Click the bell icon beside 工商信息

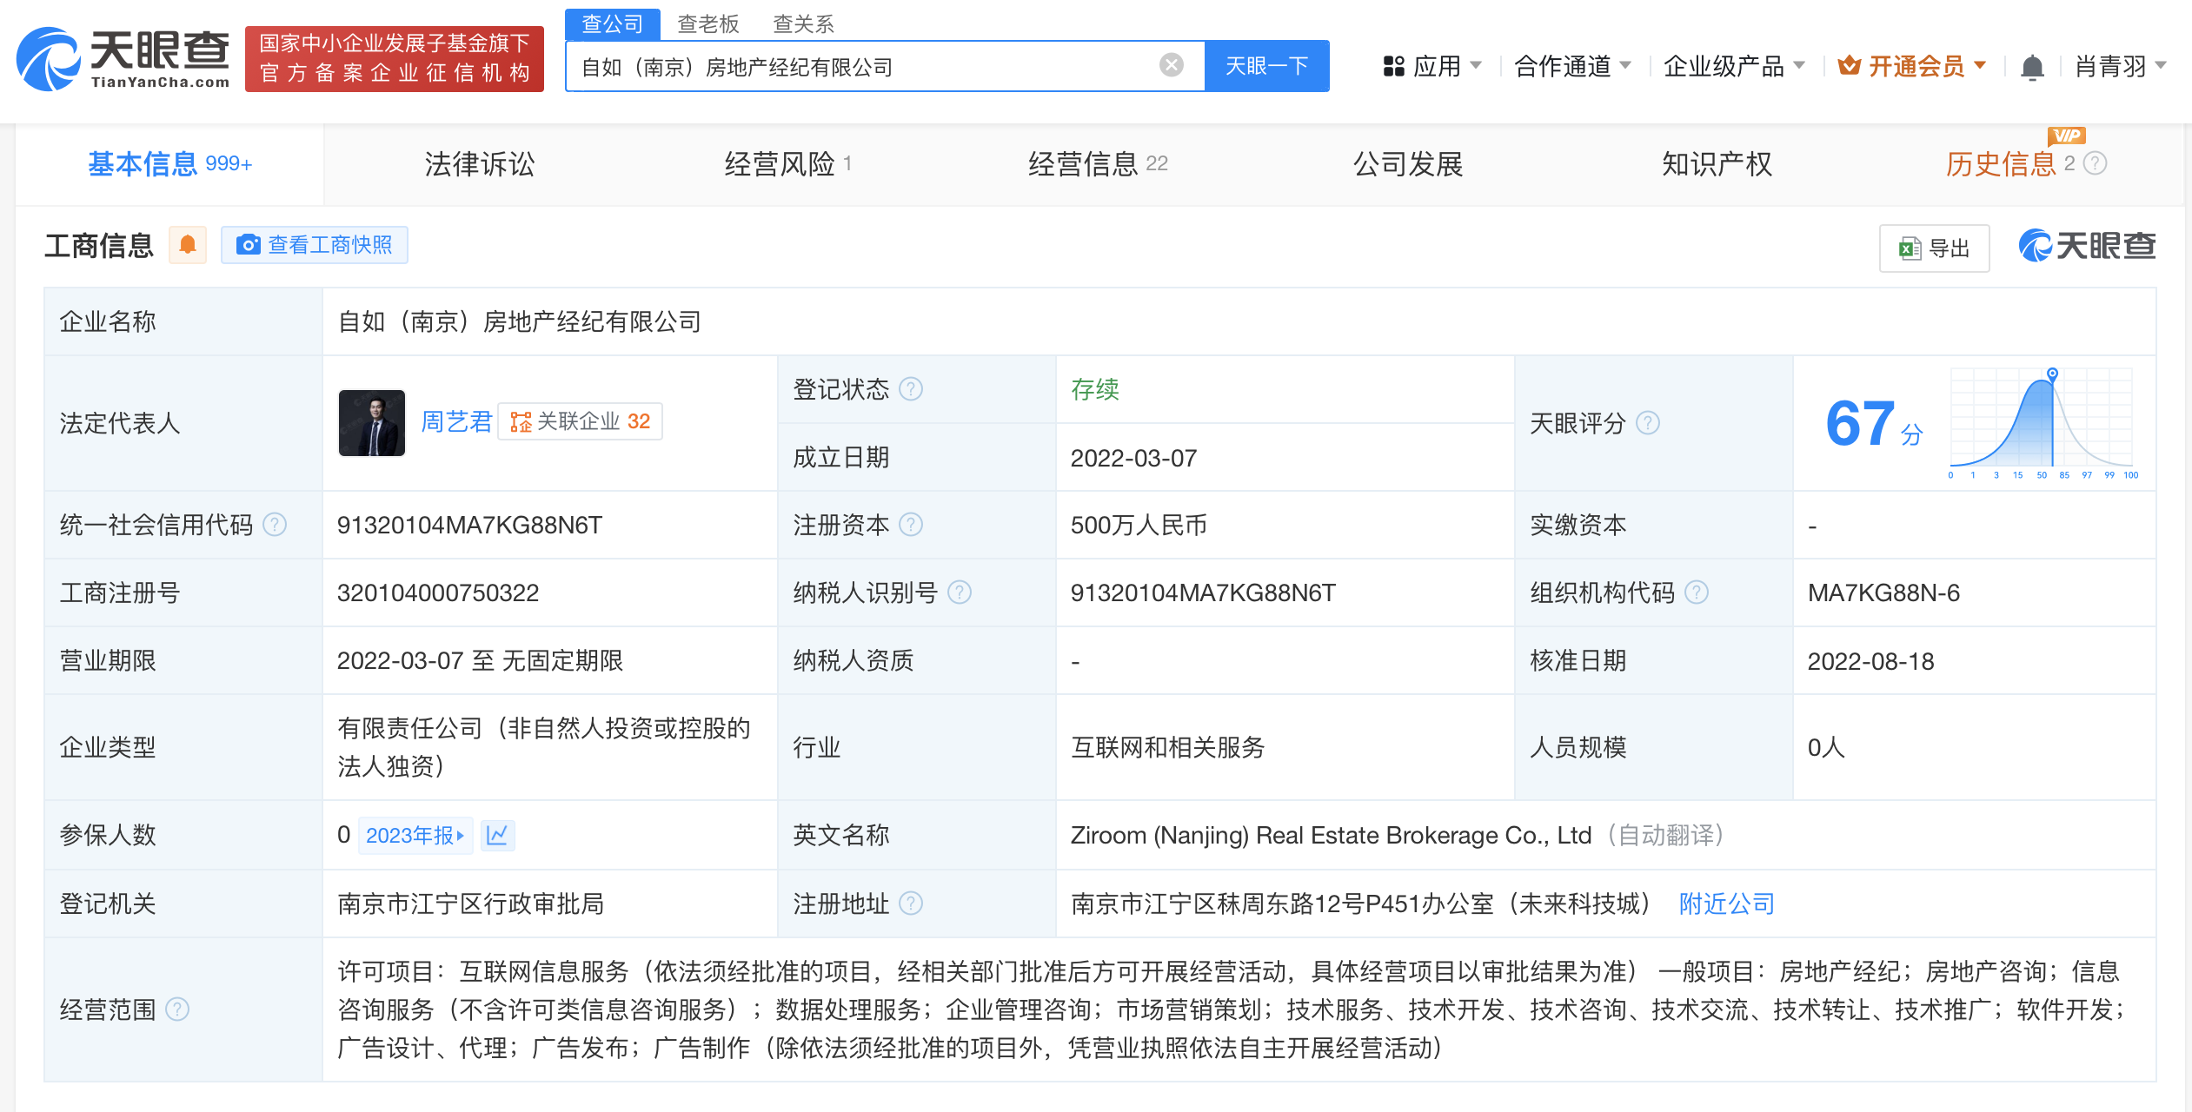pyautogui.click(x=187, y=245)
